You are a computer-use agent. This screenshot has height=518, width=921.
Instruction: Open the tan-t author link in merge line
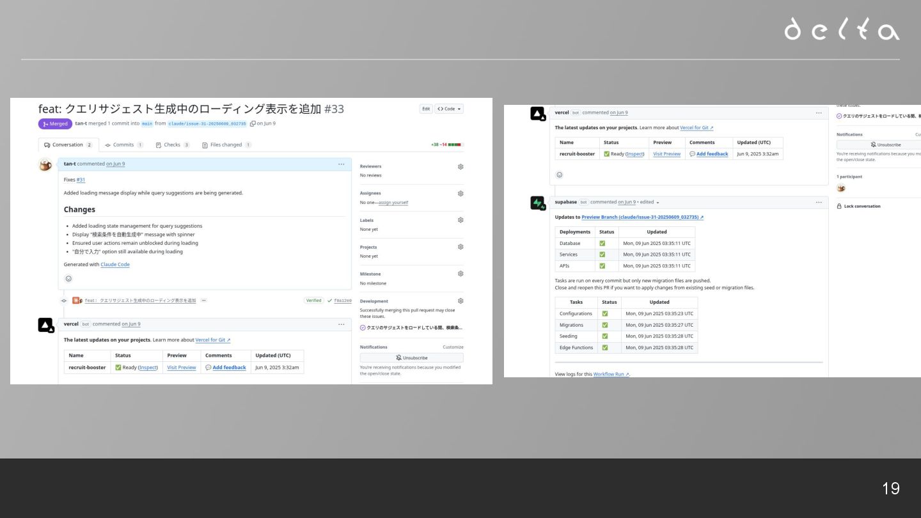81,123
